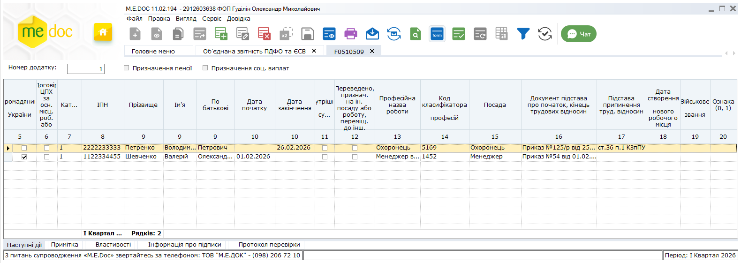Open the Файл menu
The image size is (741, 263).
pos(134,19)
